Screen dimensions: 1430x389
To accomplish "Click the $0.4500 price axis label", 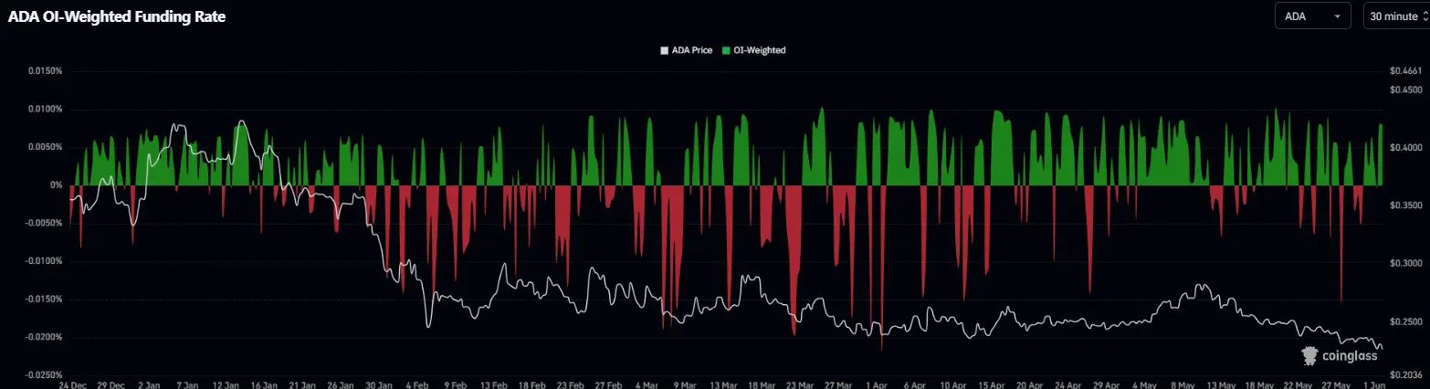I will [x=1406, y=89].
